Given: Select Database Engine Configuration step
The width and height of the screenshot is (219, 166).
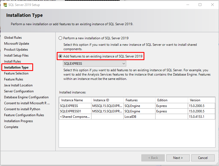Looking at the screenshot, I should click(x=26, y=97).
